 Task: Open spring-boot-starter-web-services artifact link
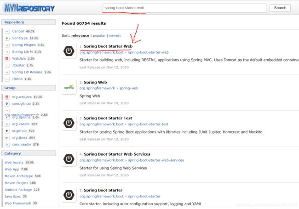(156, 160)
